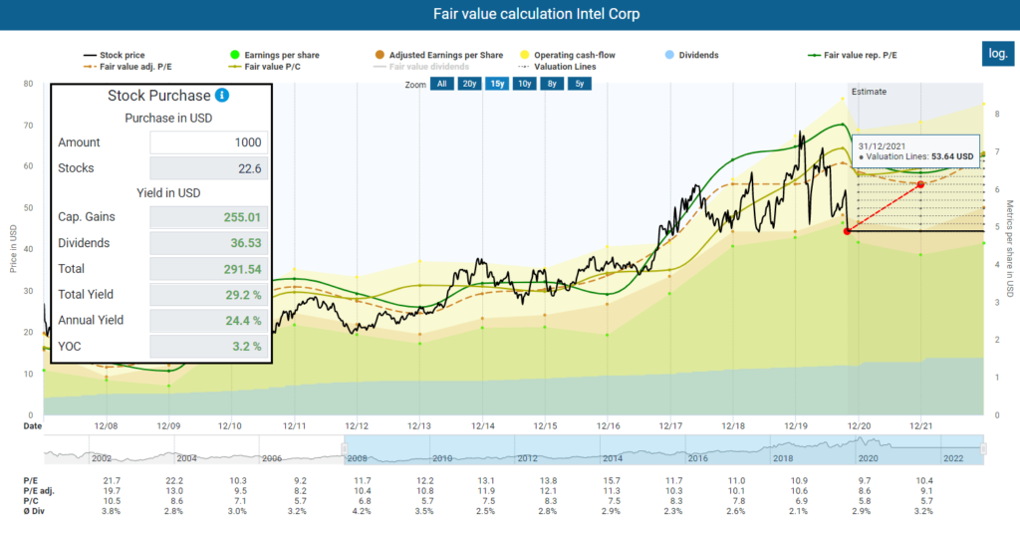Screen dimensions: 1020x535
Task: Click the red purchase point marker
Action: pyautogui.click(x=847, y=231)
